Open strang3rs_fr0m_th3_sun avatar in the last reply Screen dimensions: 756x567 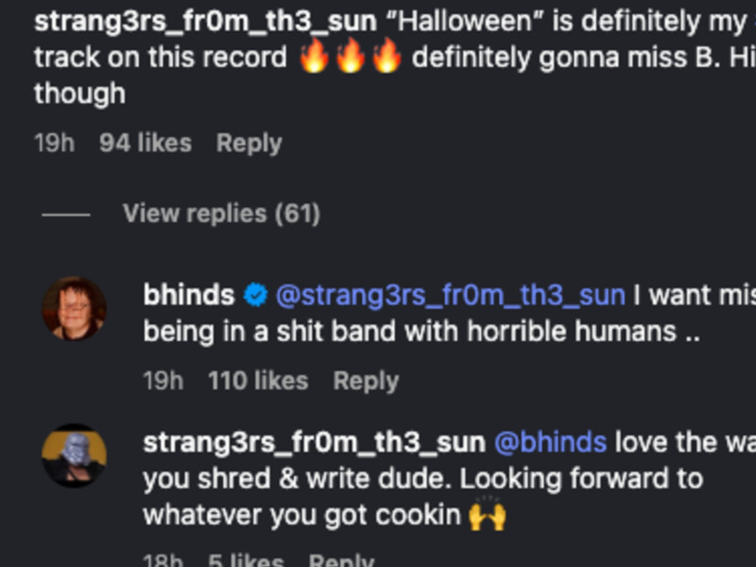point(74,455)
